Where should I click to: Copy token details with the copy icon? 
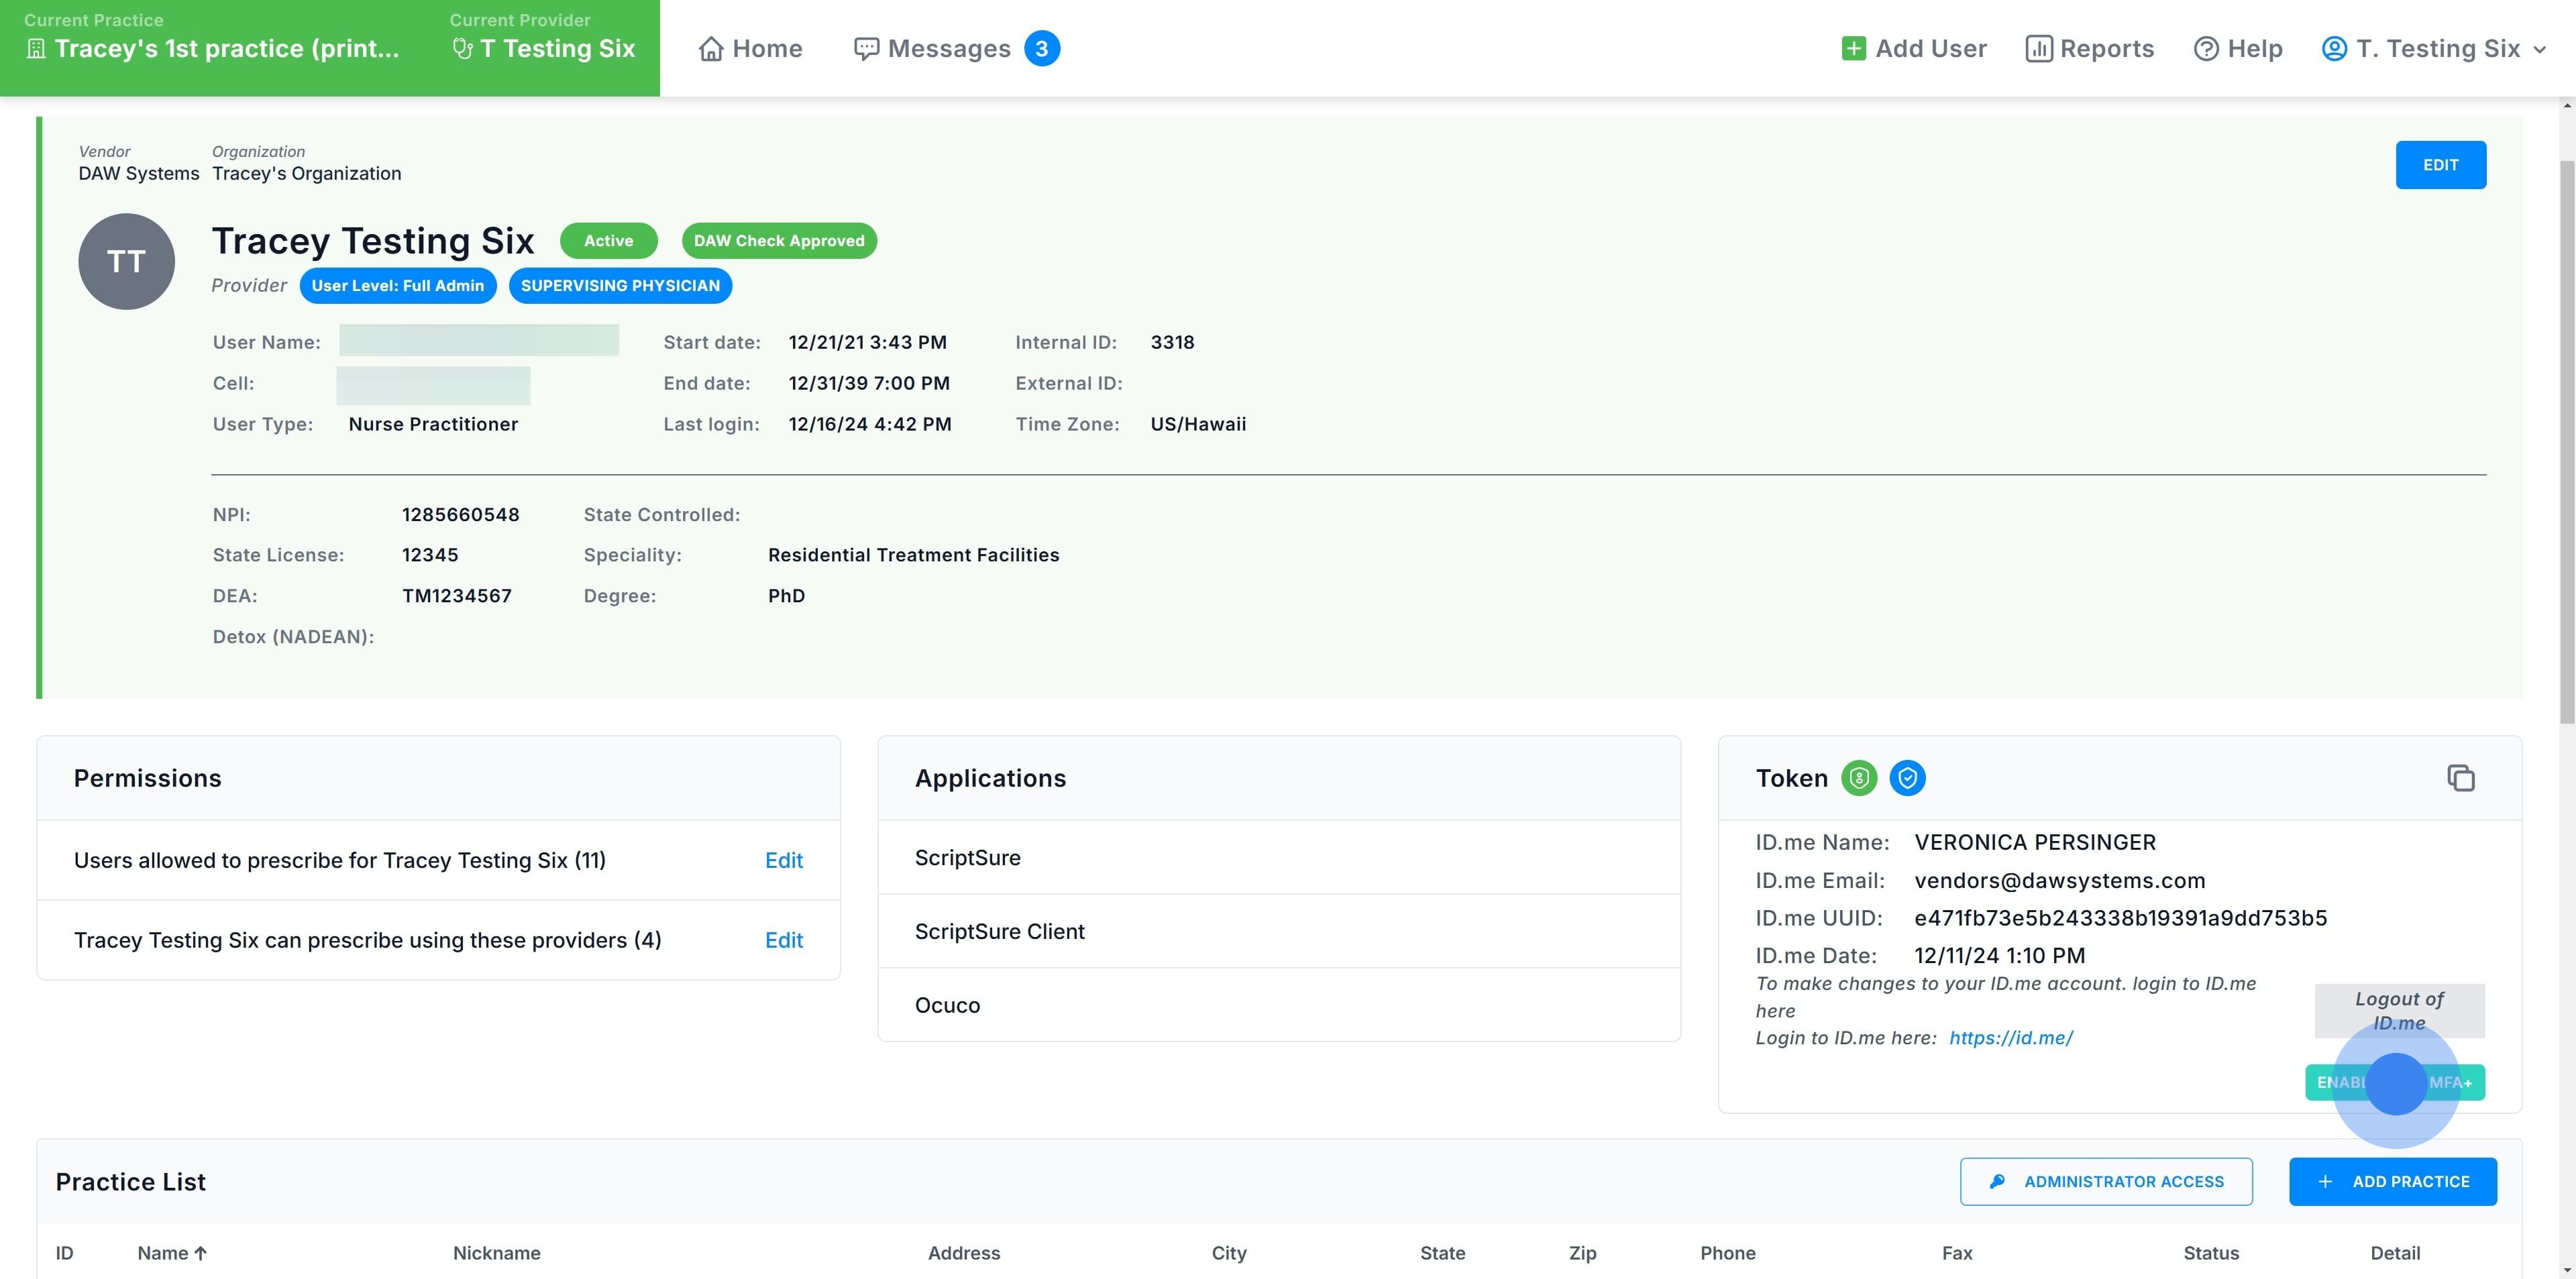pos(2460,778)
